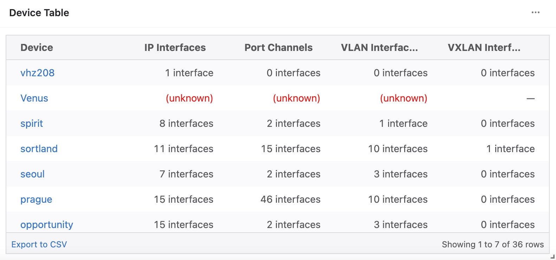The width and height of the screenshot is (556, 260).
Task: Sort by VLAN Interfaces column header
Action: point(379,47)
